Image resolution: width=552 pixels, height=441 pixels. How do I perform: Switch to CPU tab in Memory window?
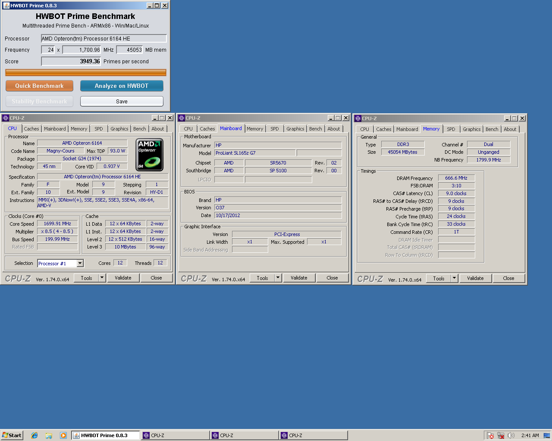point(364,129)
